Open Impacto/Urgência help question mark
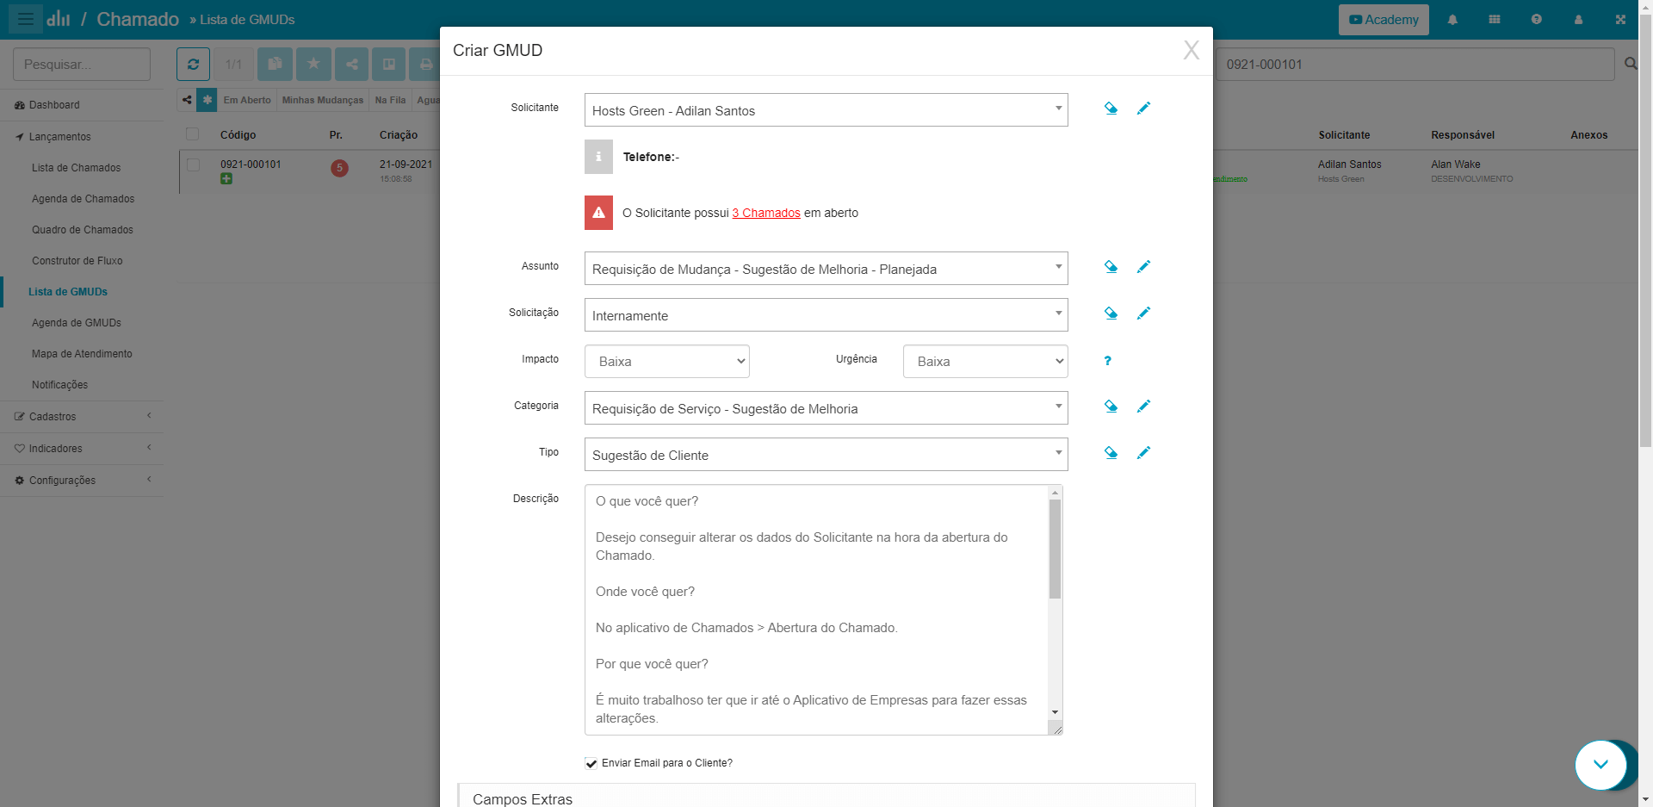This screenshot has width=1653, height=807. [1108, 361]
